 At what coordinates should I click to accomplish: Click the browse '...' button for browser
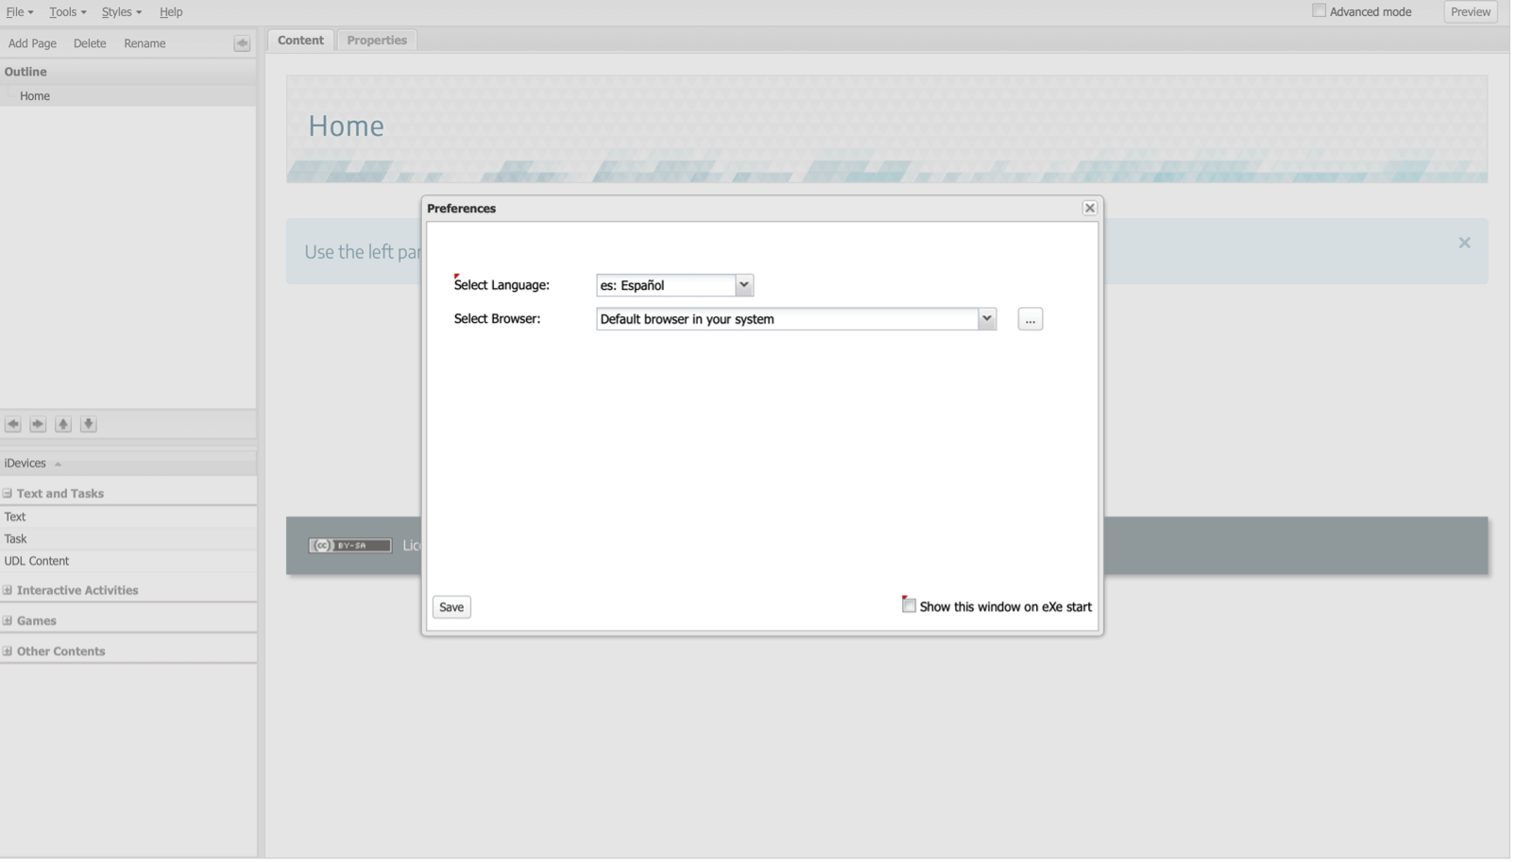(1030, 320)
